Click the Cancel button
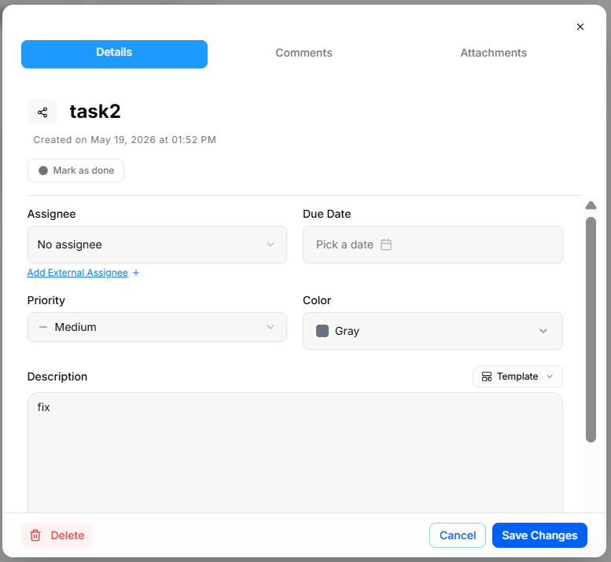The width and height of the screenshot is (611, 562). [458, 535]
